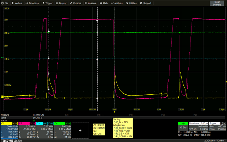Open the Trigger descriptor box
The height and width of the screenshot is (142, 227).
click(x=217, y=127)
